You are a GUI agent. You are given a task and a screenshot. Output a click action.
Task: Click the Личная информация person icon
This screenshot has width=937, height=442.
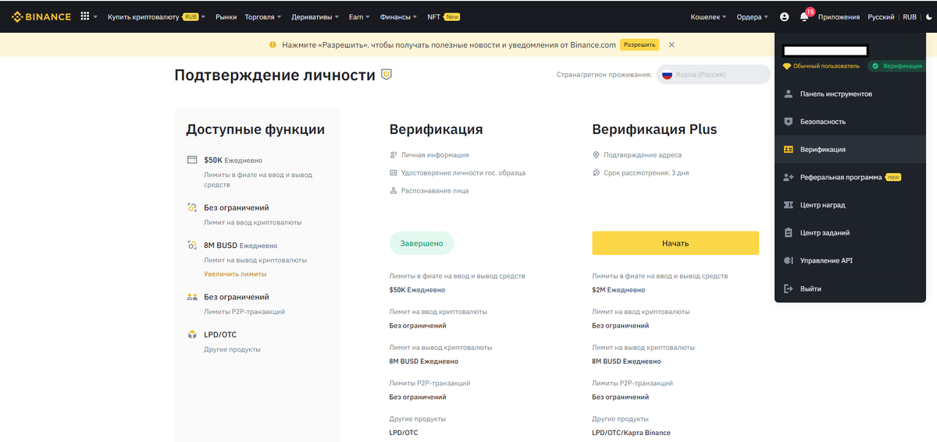394,155
